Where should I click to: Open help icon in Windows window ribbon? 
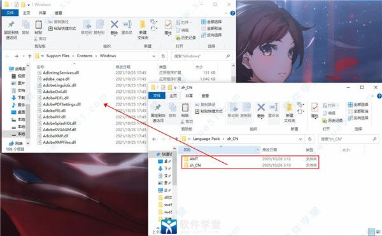[x=232, y=13]
